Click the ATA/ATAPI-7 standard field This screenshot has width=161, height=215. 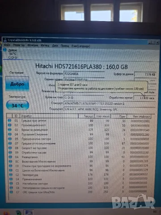(x=110, y=103)
